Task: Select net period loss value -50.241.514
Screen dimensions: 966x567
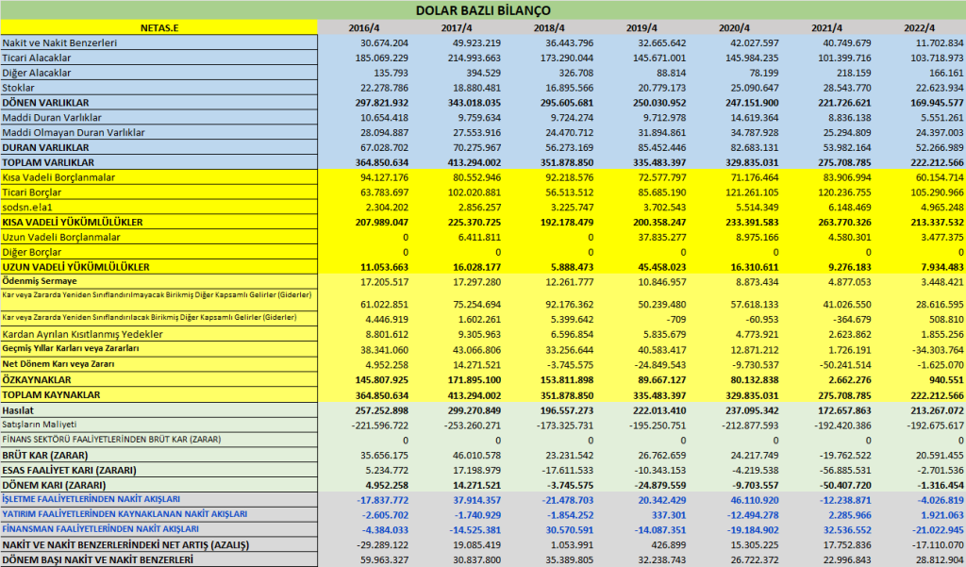Action: pos(845,365)
